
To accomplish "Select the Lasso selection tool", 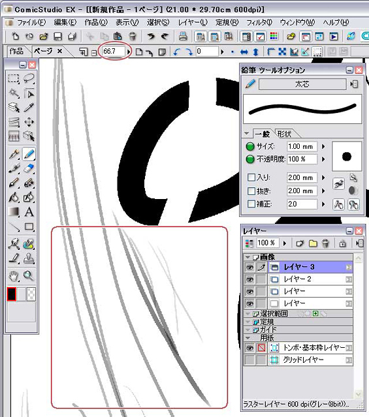I will (29, 78).
